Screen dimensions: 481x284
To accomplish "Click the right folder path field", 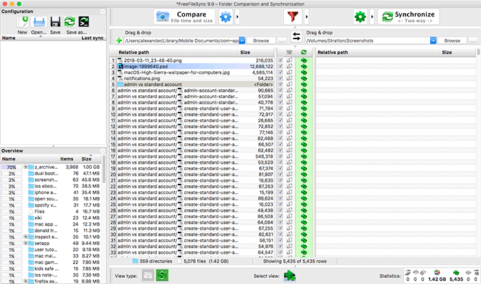I will (x=368, y=40).
